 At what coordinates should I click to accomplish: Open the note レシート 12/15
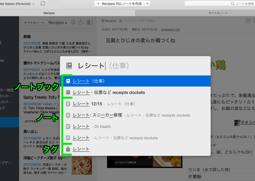[x=135, y=104]
